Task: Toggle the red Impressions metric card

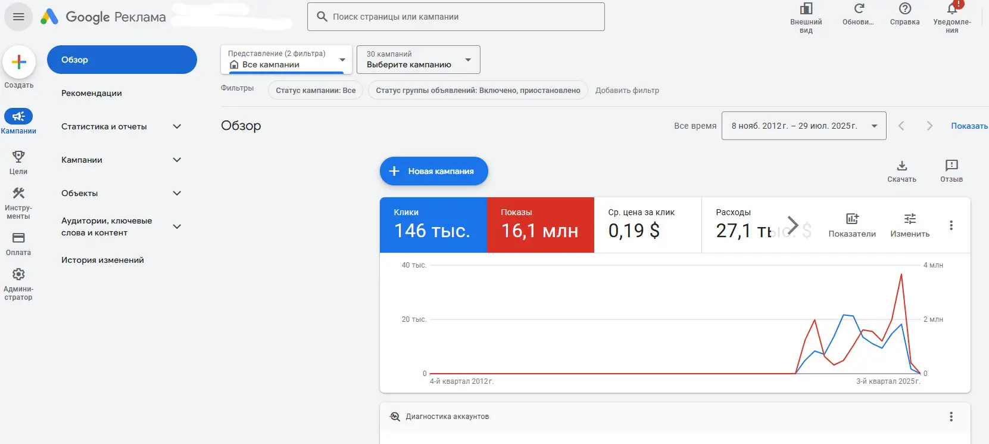Action: (x=540, y=225)
